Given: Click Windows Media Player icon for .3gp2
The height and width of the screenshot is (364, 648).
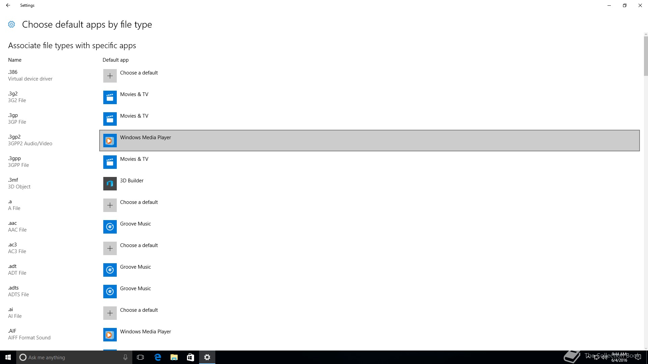Looking at the screenshot, I should click(x=110, y=141).
